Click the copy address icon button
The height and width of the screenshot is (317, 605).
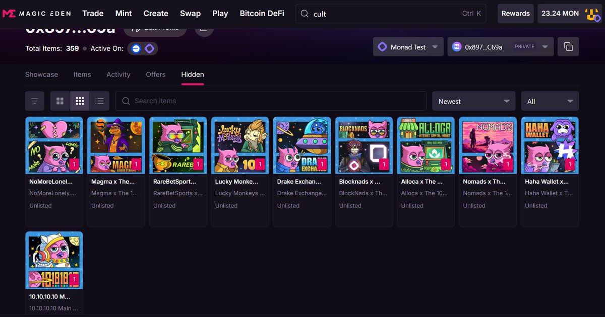pos(568,47)
